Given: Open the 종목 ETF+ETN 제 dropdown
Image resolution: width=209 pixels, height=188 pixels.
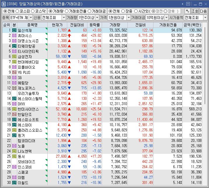Looking at the screenshot, I should (31, 18).
